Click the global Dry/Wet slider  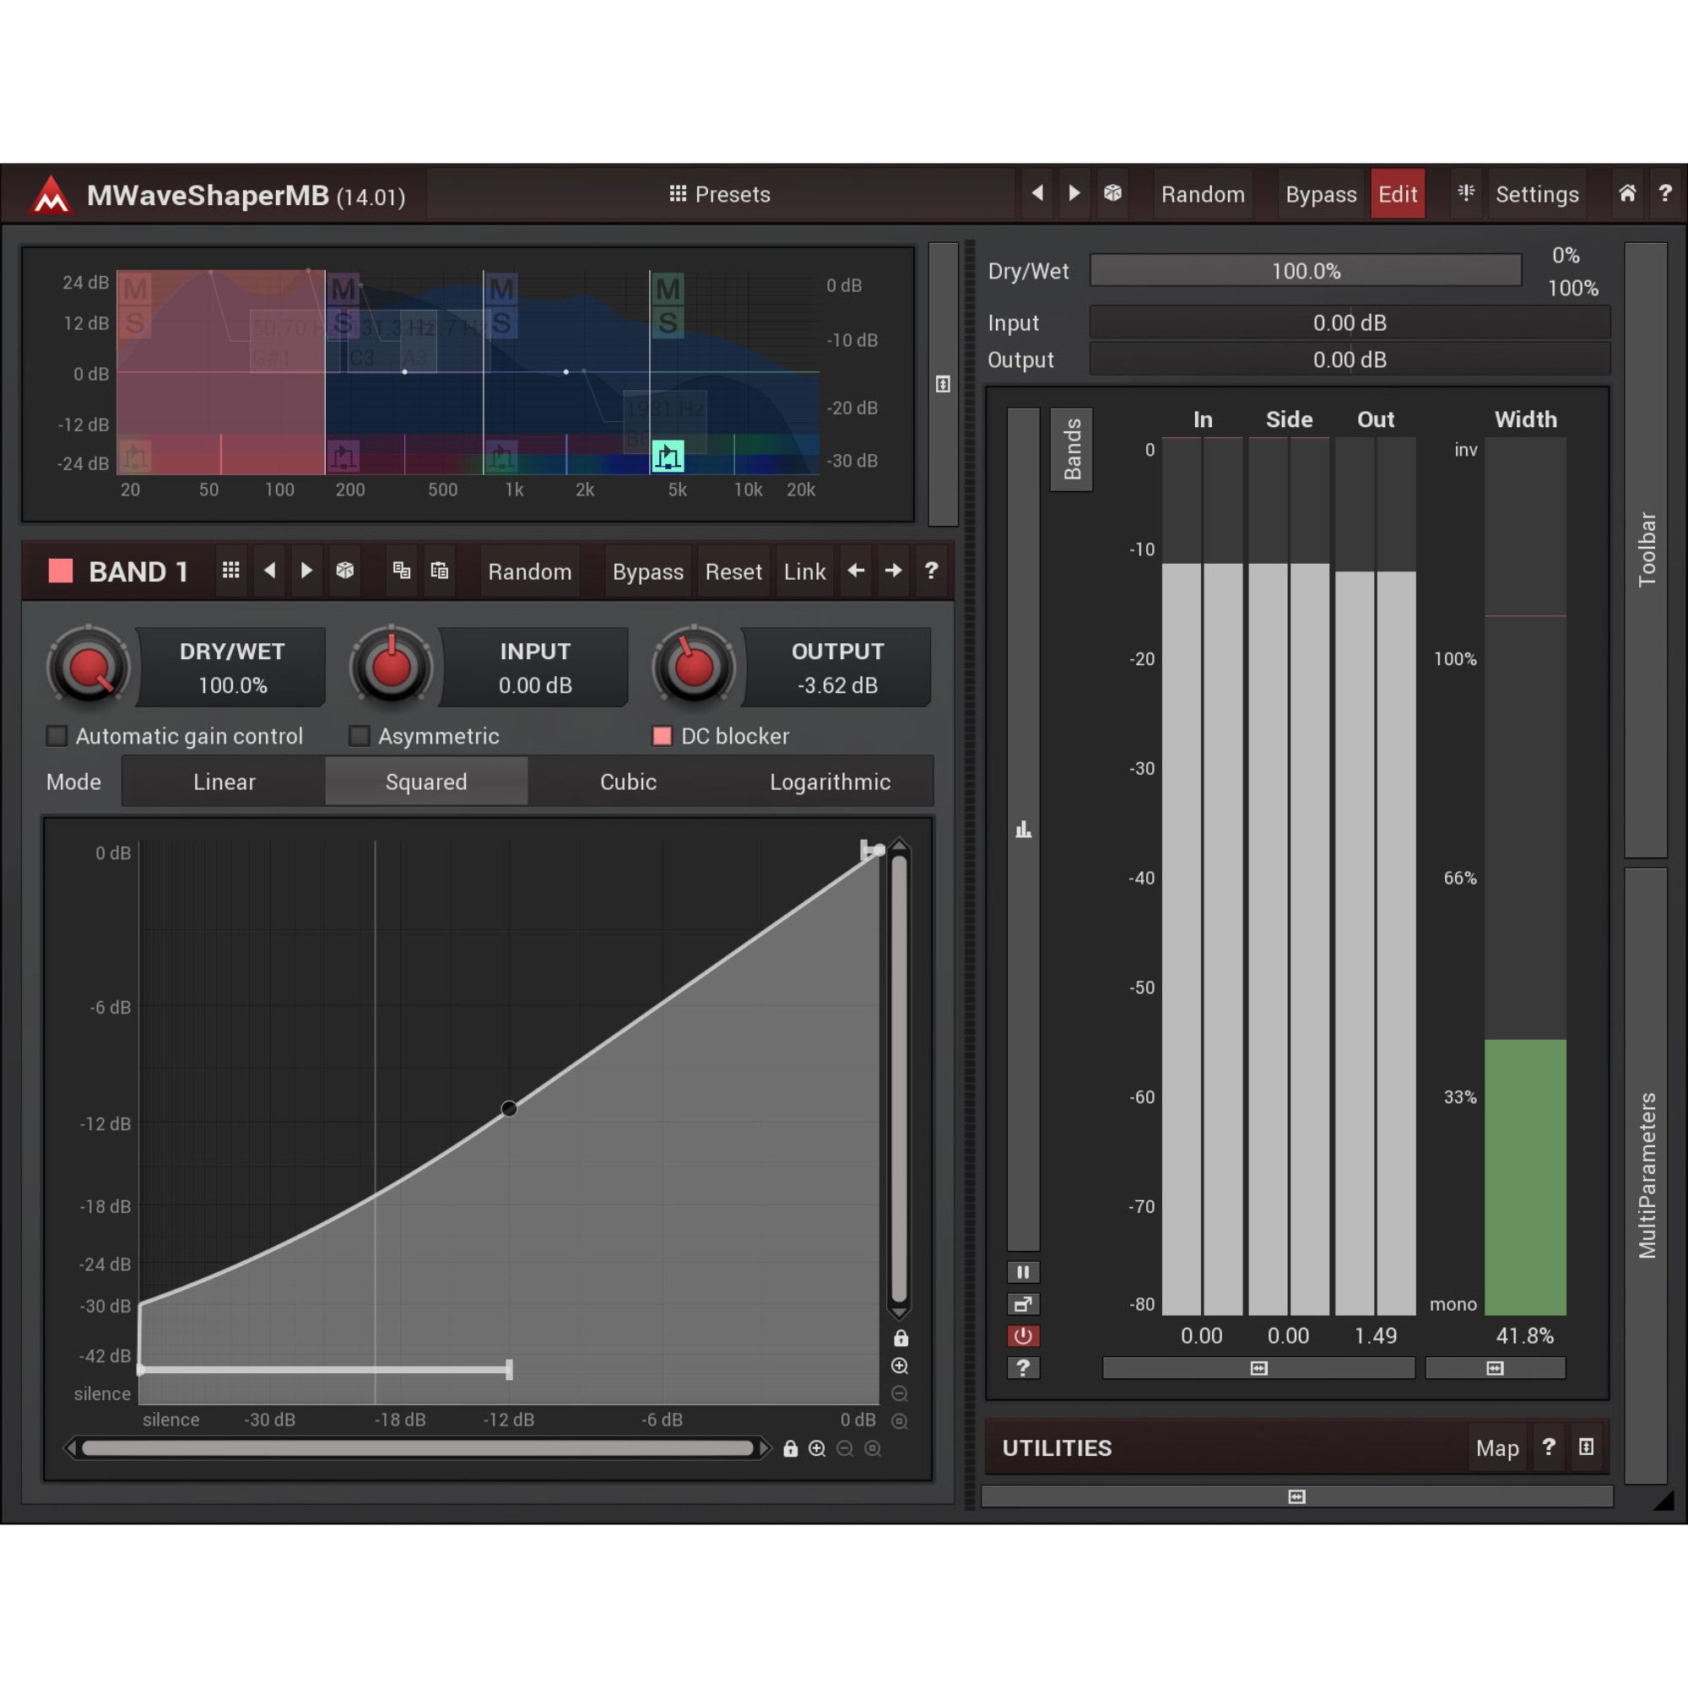click(1306, 271)
